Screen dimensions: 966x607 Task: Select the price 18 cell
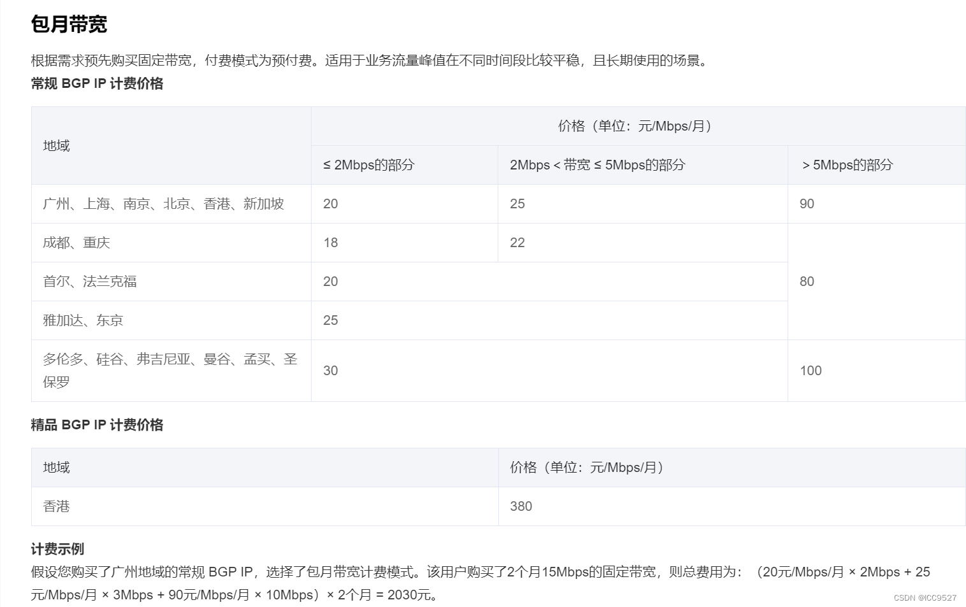click(405, 243)
